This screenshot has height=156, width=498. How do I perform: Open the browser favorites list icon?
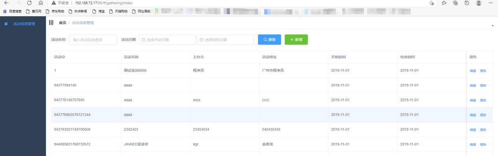[x=444, y=3]
